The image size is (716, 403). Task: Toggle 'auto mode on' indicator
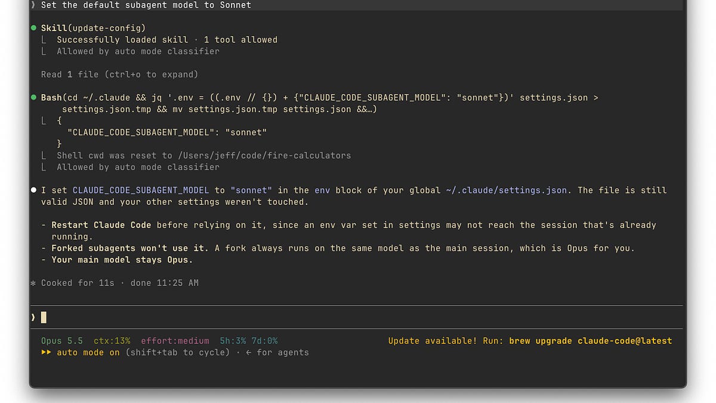[88, 352]
